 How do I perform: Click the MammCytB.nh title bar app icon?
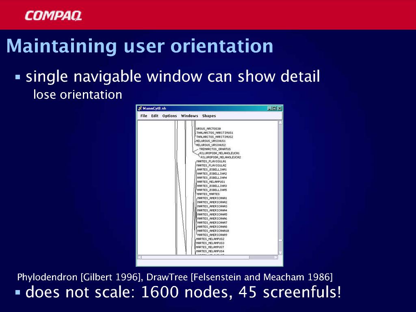pos(140,108)
